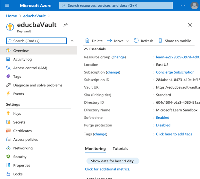Click the user account avatar
This screenshot has height=179, width=200.
(194, 5)
